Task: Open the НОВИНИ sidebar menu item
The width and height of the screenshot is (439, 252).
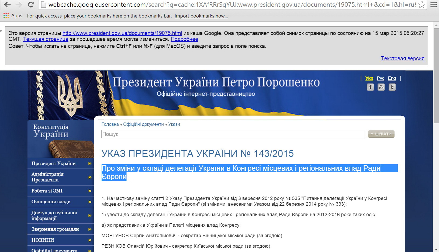Action: [43, 240]
